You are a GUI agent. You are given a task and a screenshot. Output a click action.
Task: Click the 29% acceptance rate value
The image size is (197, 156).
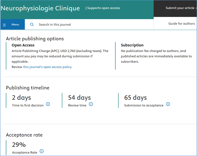(x=19, y=145)
